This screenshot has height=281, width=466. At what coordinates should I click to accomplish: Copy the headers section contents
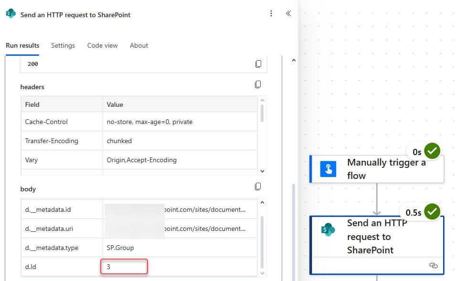pos(258,84)
